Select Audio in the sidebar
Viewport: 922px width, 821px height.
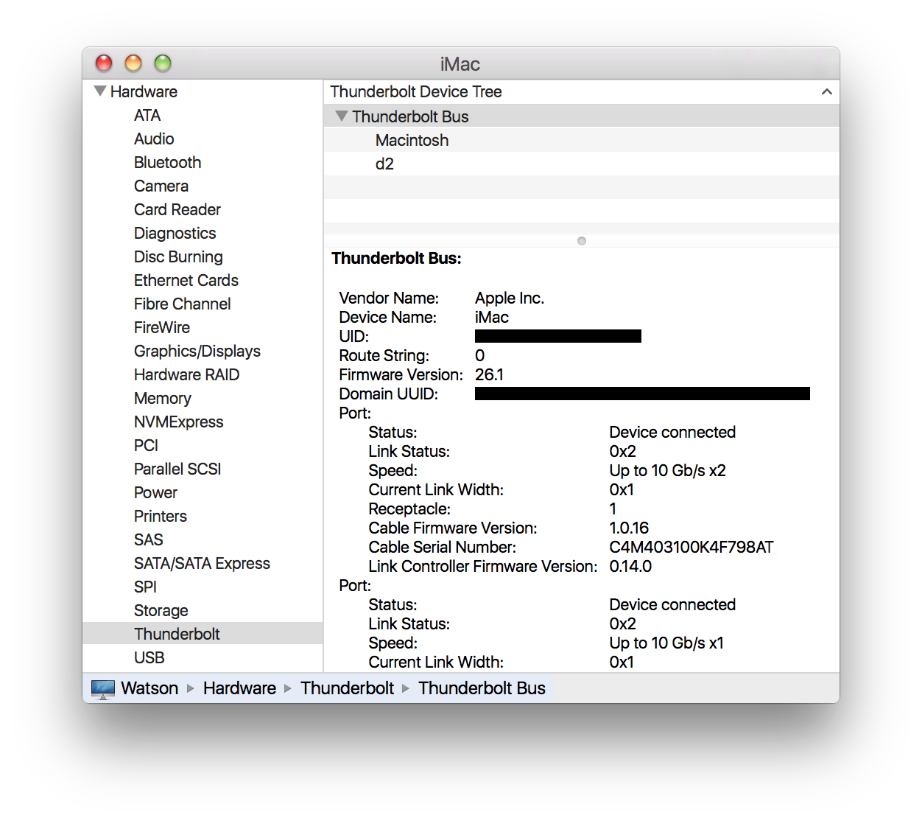203,139
